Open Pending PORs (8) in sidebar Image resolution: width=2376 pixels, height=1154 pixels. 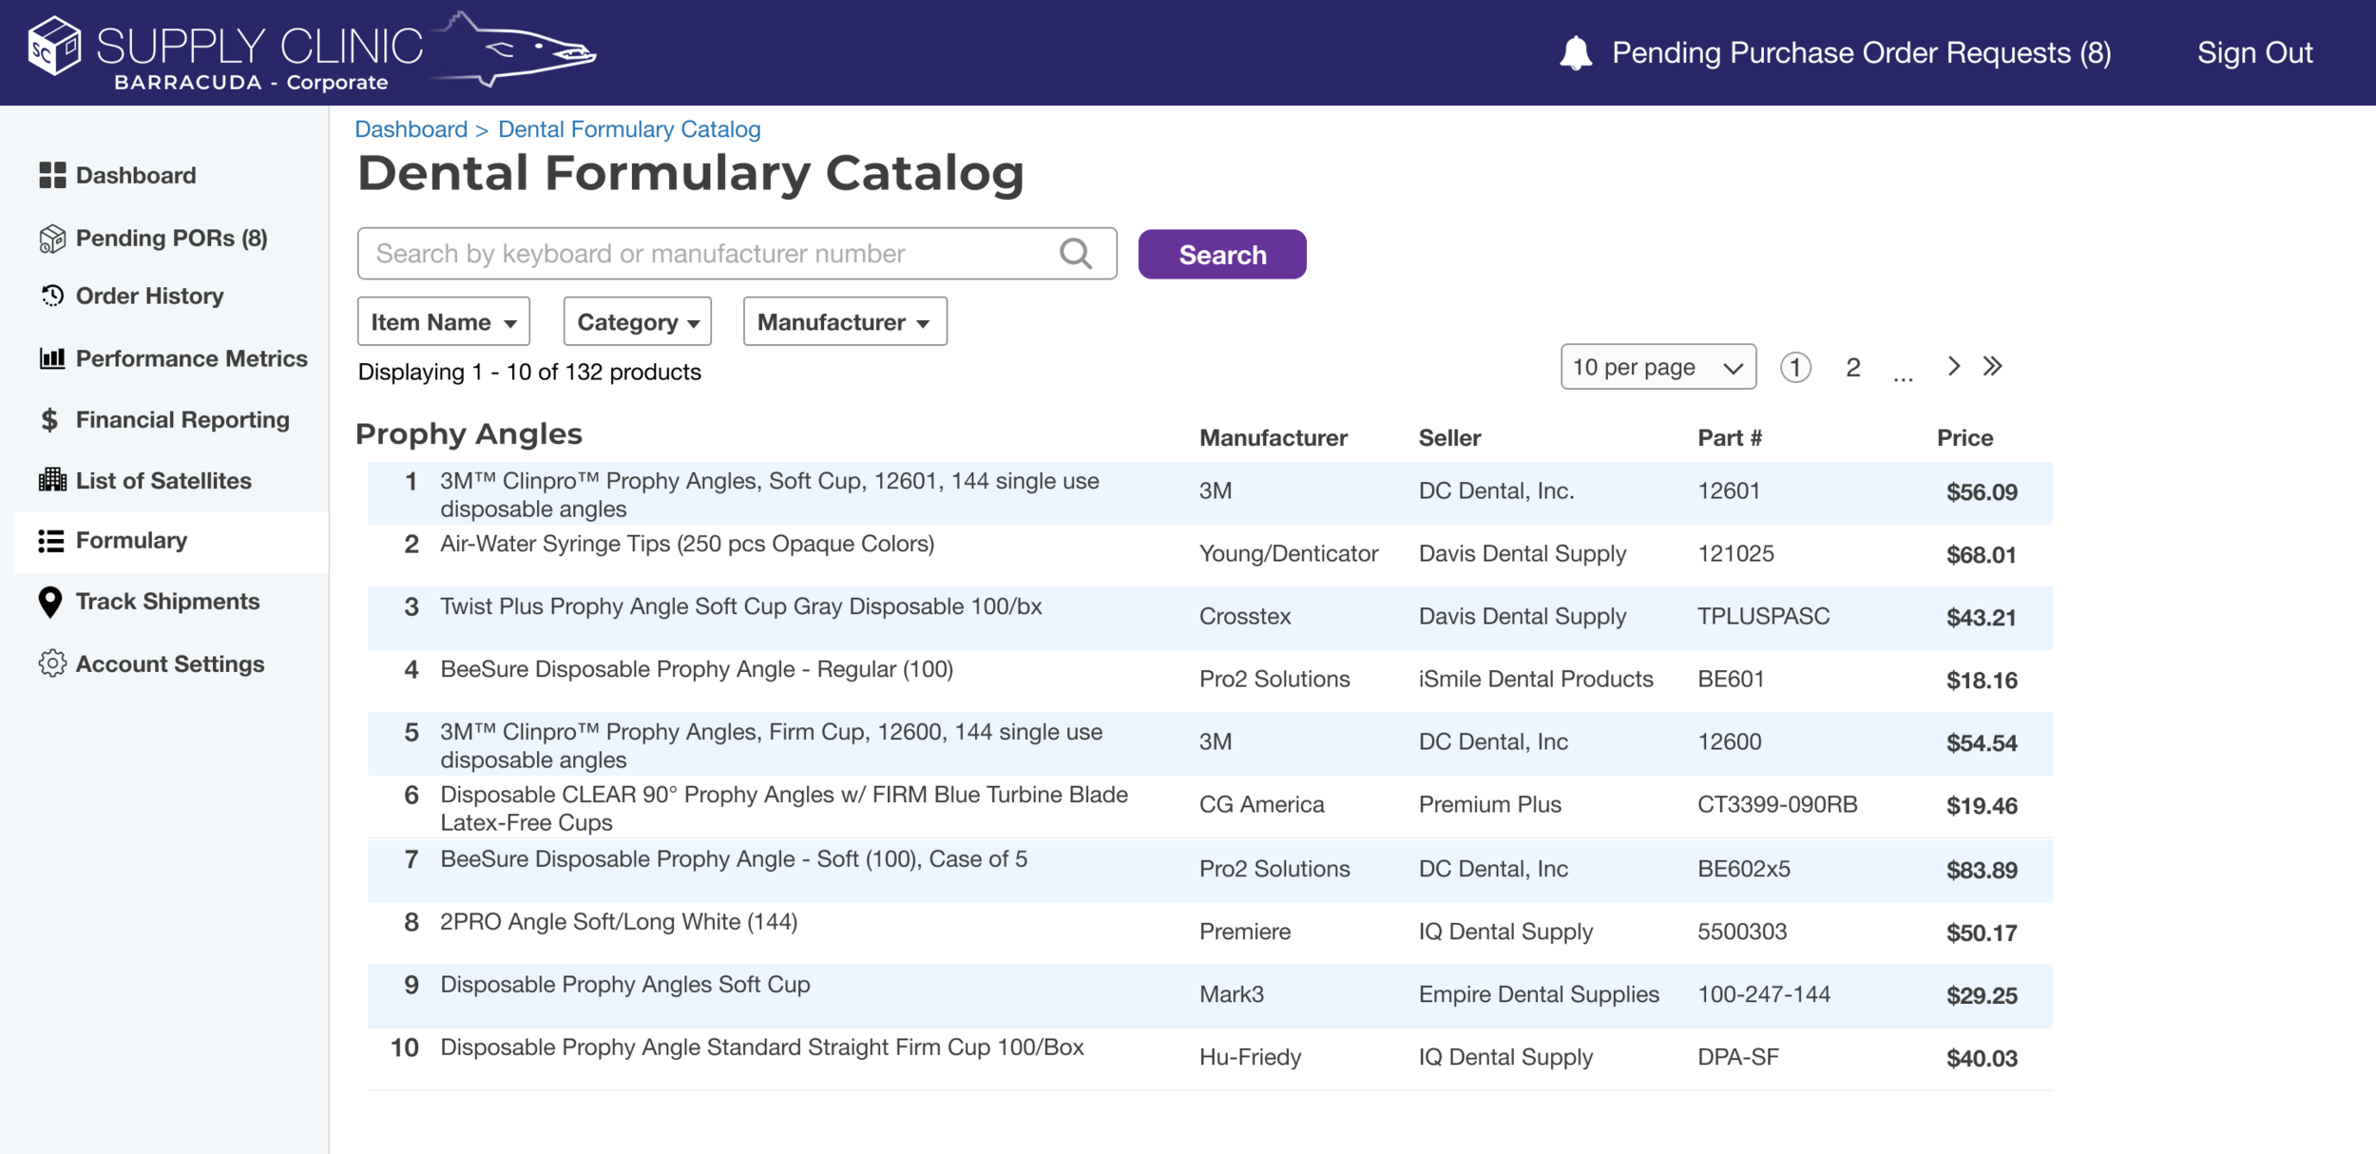[x=172, y=238]
